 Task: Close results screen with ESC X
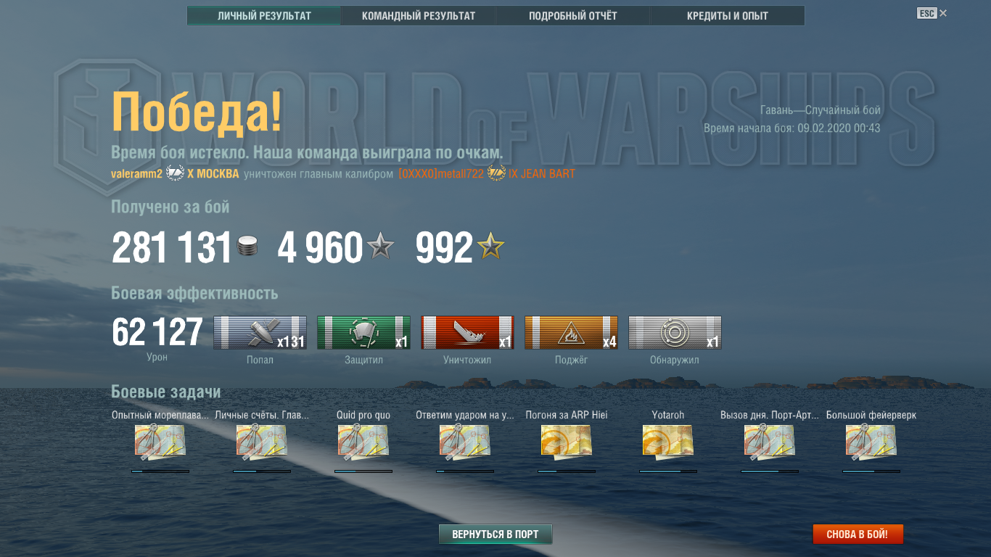932,13
